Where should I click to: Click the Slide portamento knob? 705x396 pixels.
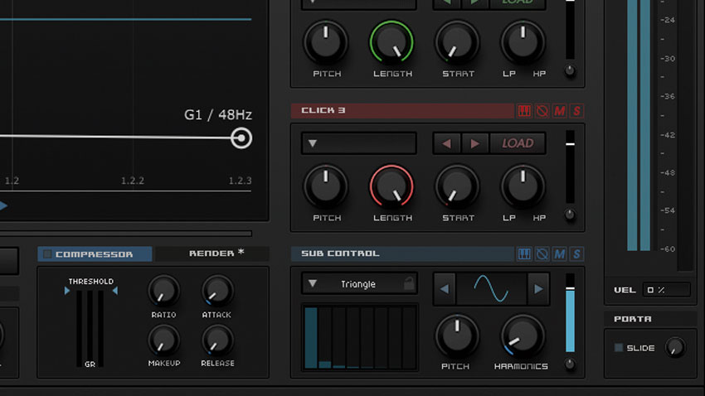675,347
